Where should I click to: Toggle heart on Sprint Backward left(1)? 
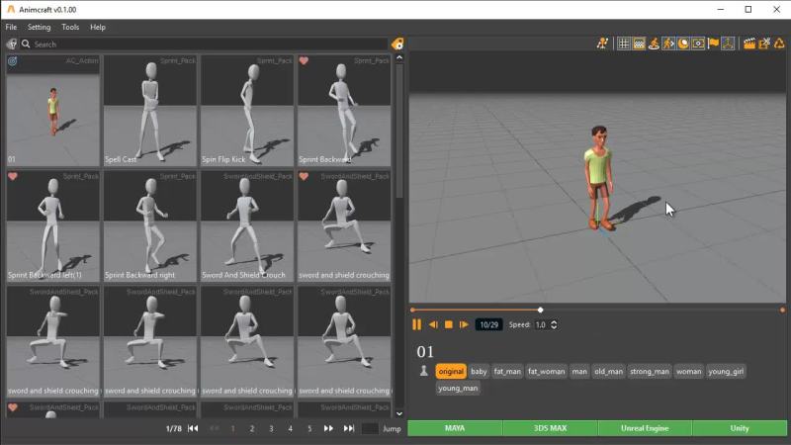tap(13, 176)
